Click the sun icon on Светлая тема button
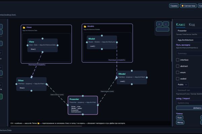The image size is (202, 134). (182, 6)
